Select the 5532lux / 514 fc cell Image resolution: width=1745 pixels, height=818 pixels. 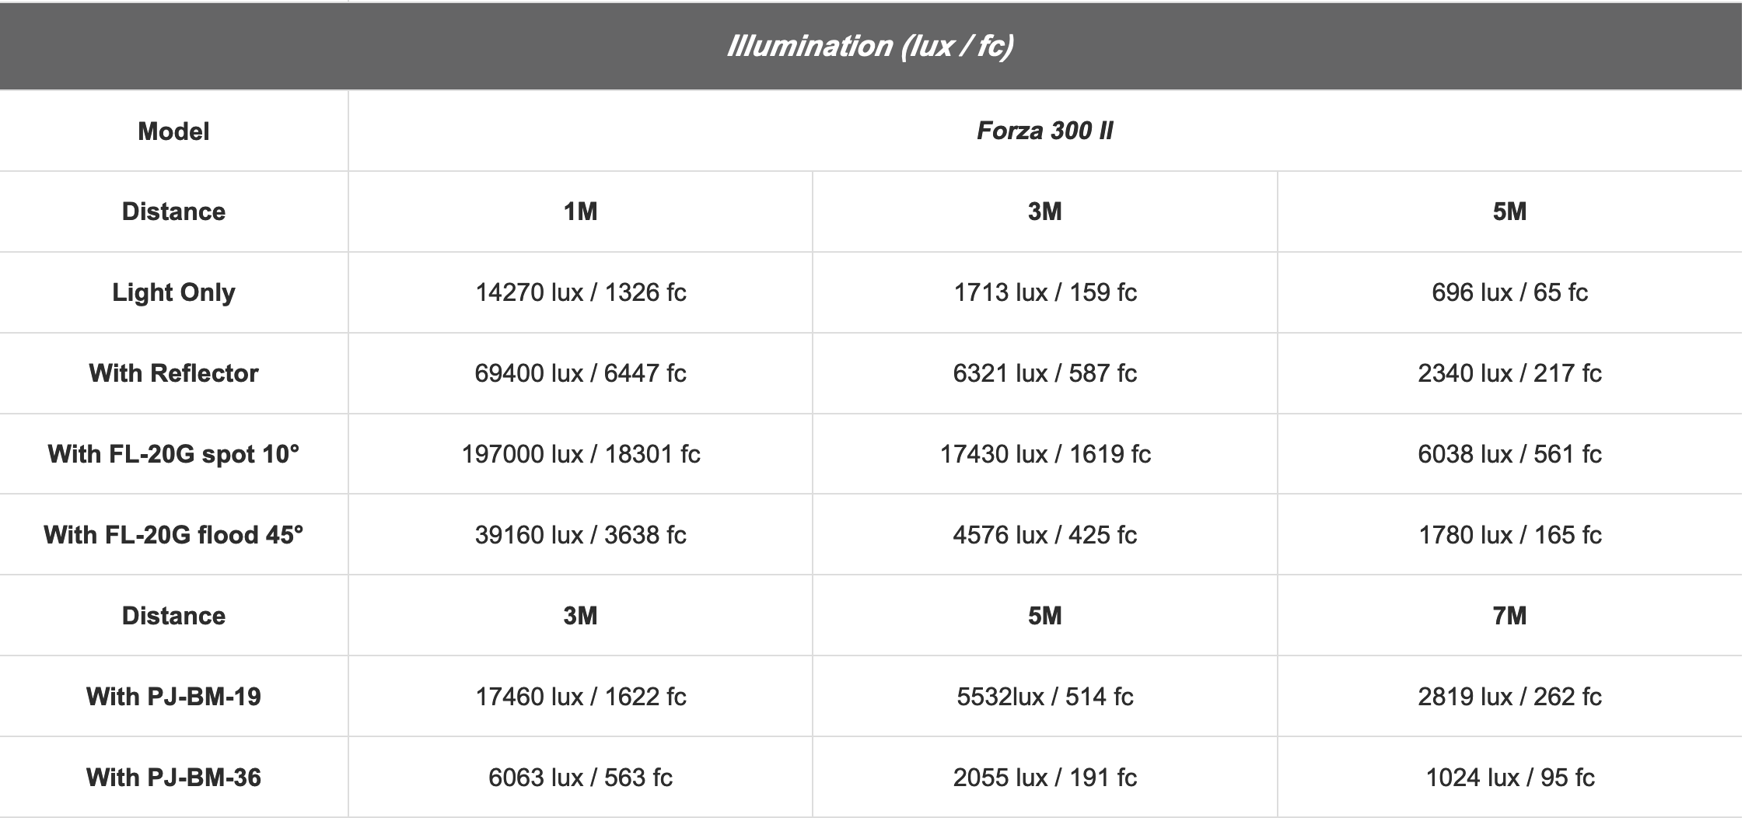1044,697
